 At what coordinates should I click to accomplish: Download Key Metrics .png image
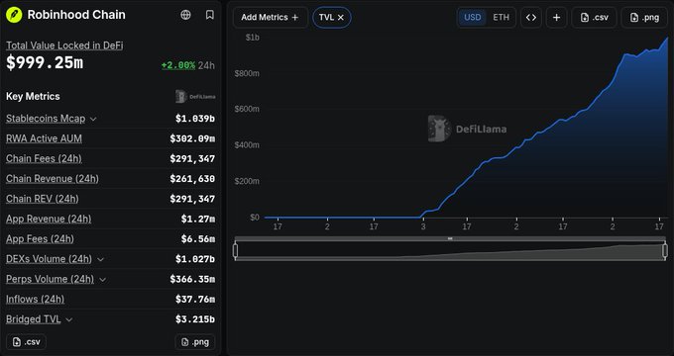[195, 342]
